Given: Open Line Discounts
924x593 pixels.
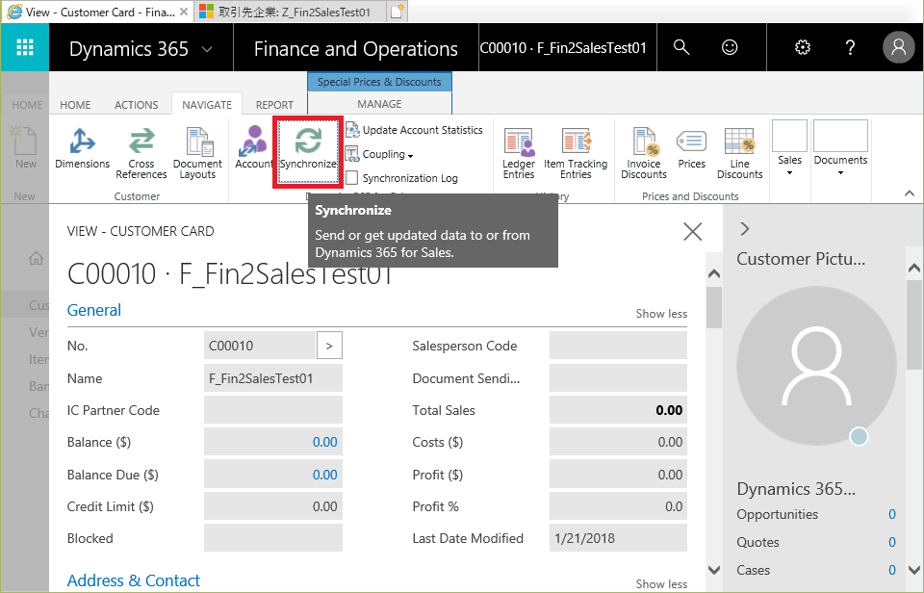Looking at the screenshot, I should pyautogui.click(x=739, y=153).
